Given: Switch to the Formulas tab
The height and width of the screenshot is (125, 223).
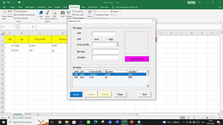Looking at the screenshot, I should point(41,7).
